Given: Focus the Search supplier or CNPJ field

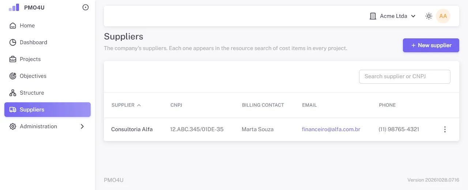Looking at the screenshot, I should coord(405,77).
